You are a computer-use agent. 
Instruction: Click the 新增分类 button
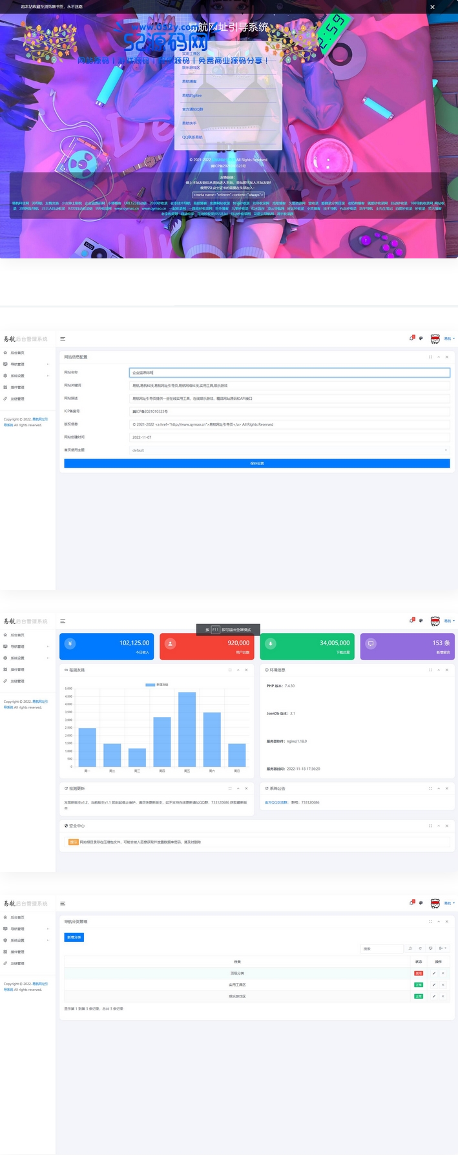click(x=74, y=937)
